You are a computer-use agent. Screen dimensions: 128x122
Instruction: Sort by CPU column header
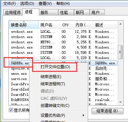click(65, 25)
